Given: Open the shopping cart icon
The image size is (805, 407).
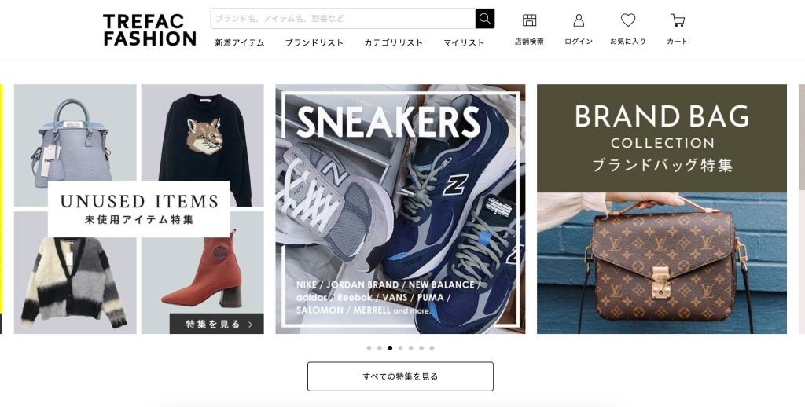Looking at the screenshot, I should click(678, 20).
